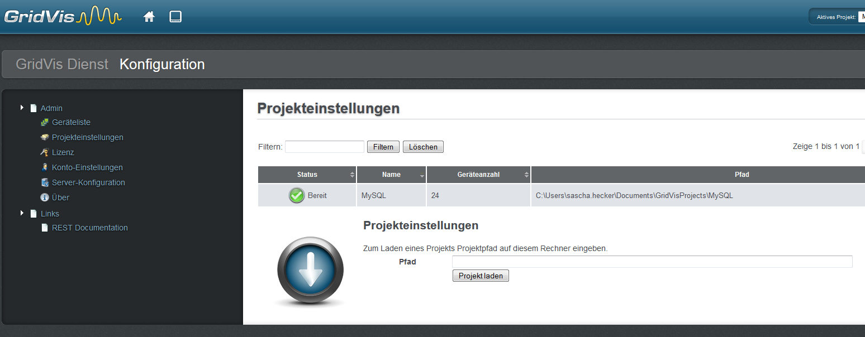Click the display panel icon beside home
Image resolution: width=865 pixels, height=337 pixels.
[175, 17]
